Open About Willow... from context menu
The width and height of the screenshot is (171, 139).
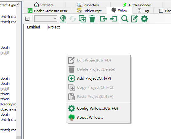pos(98,117)
